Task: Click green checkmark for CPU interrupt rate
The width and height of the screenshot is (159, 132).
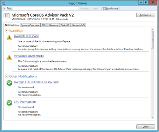Action: (x=9, y=103)
